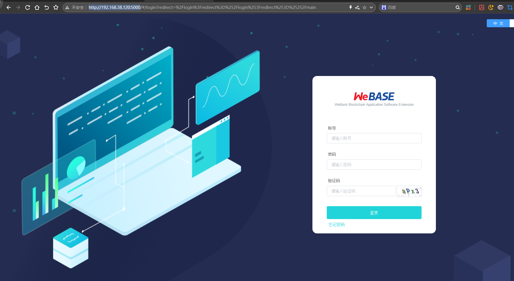Toggle the night mode moon icon
This screenshot has height=281, width=514.
[x=491, y=7]
